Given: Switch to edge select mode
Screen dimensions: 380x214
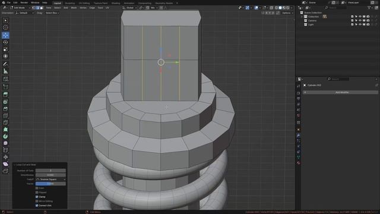Looking at the screenshot, I should [x=37, y=8].
